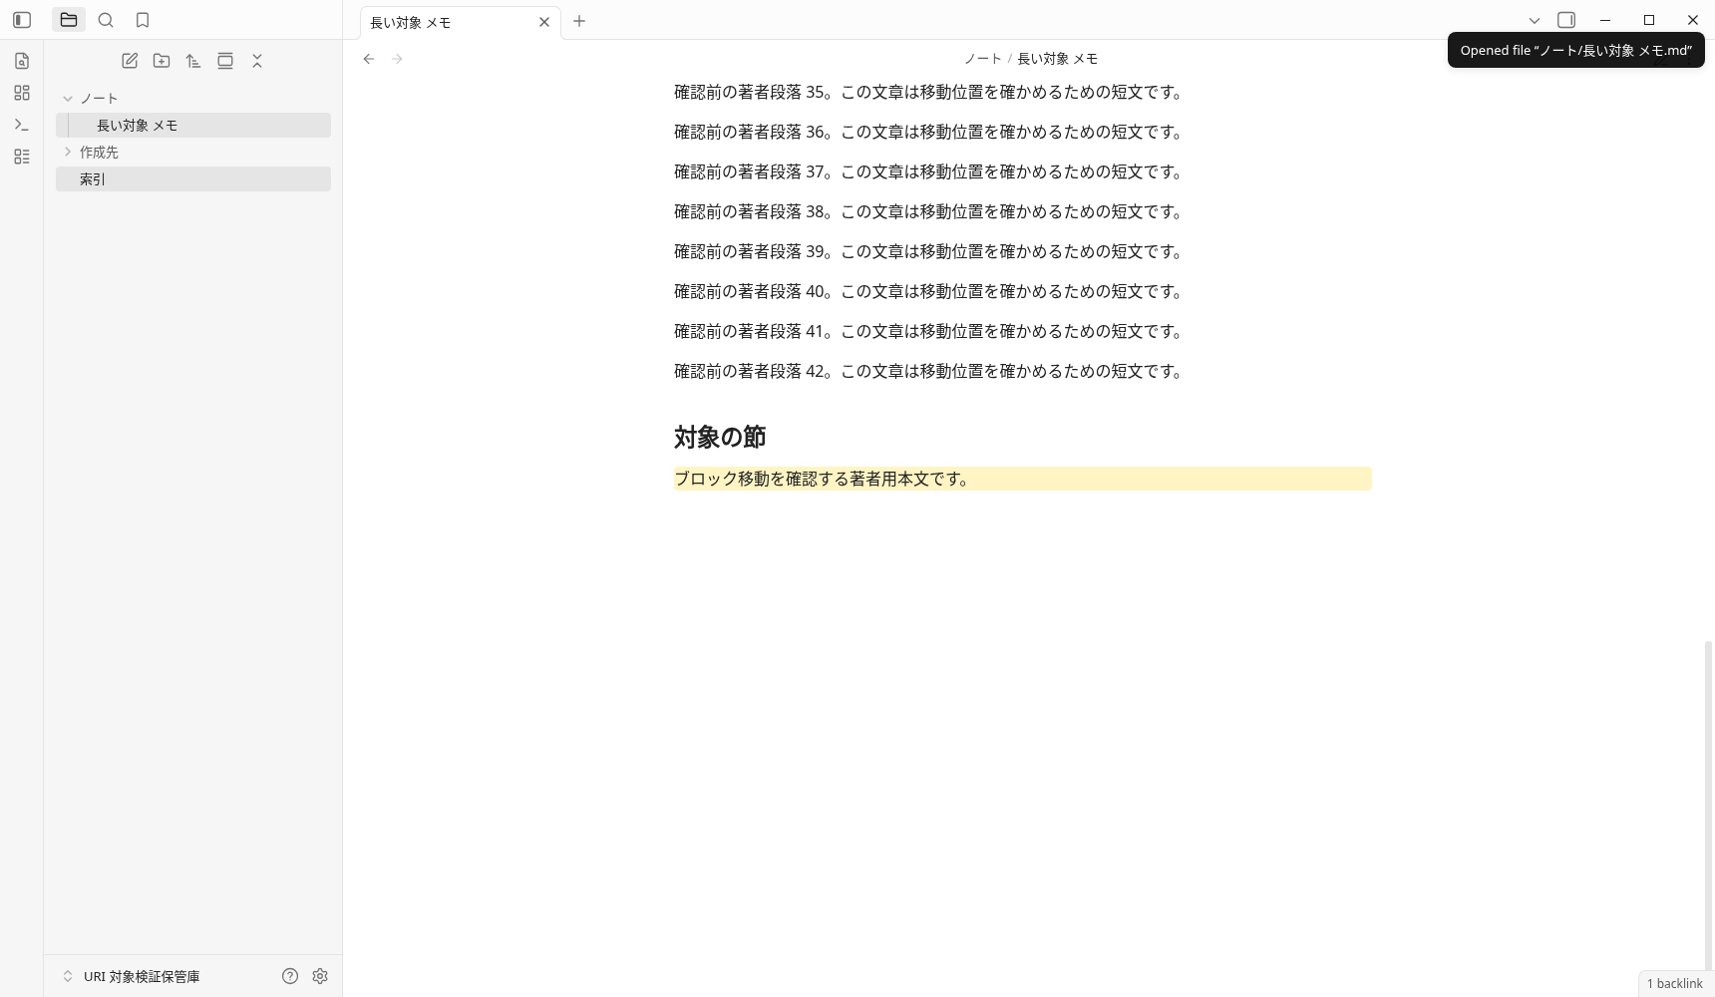
Task: Change the sort order of files
Action: (x=193, y=61)
